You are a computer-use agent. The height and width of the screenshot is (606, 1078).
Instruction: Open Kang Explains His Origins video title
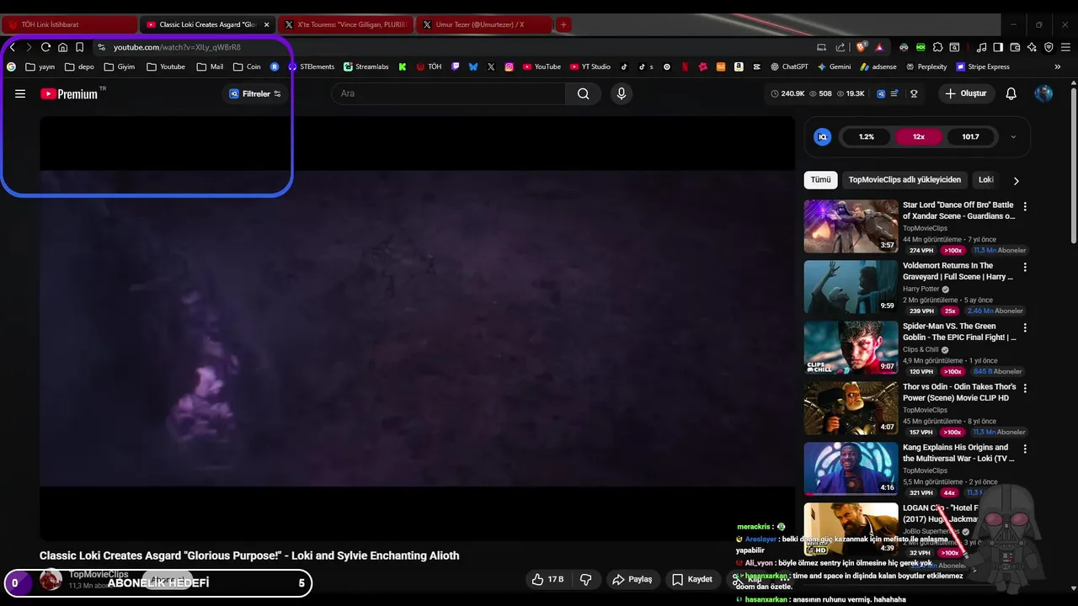pos(958,453)
